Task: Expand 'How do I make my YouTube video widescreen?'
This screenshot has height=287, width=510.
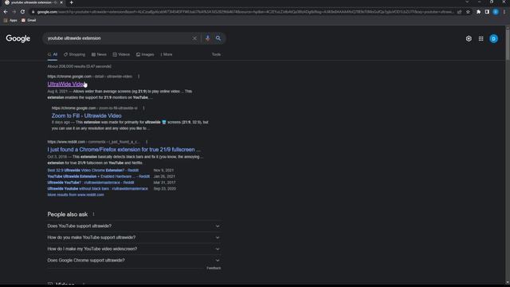Action: tap(134, 249)
